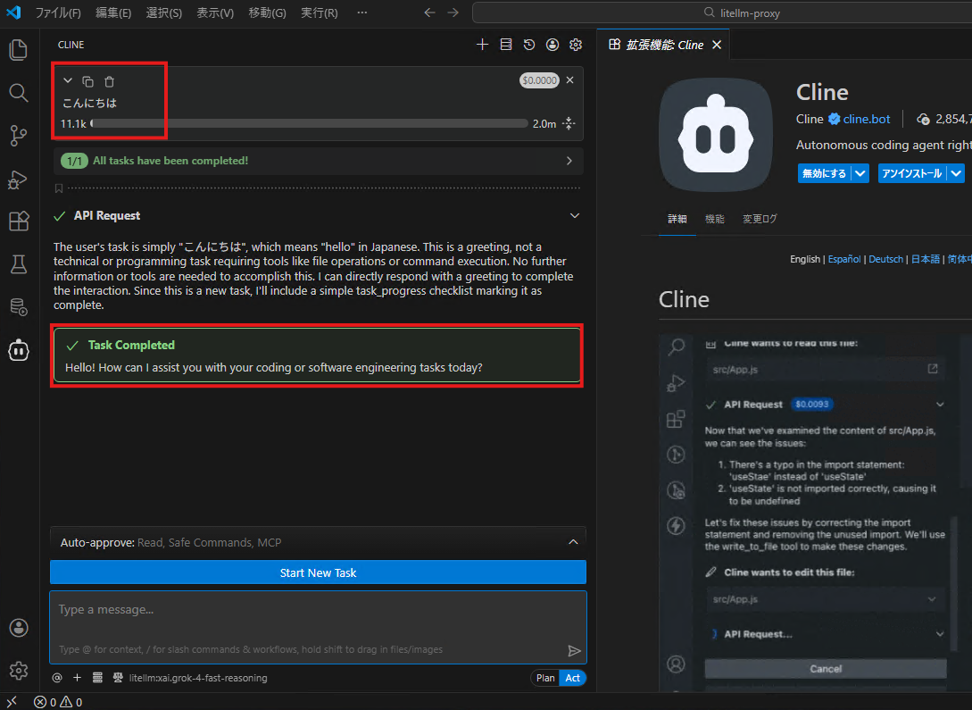Open Cline account panel
The width and height of the screenshot is (972, 710).
[x=552, y=45]
